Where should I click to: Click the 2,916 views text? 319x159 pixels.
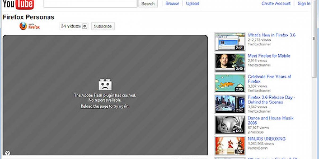pos(257,61)
